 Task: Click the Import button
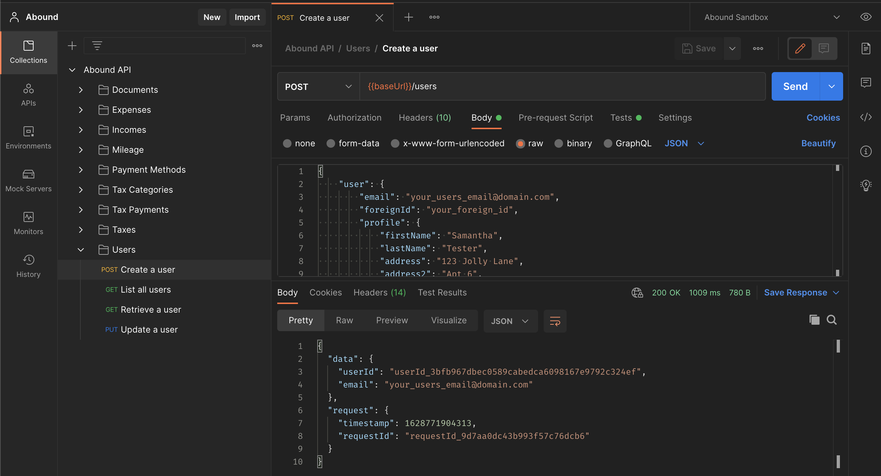pyautogui.click(x=247, y=17)
